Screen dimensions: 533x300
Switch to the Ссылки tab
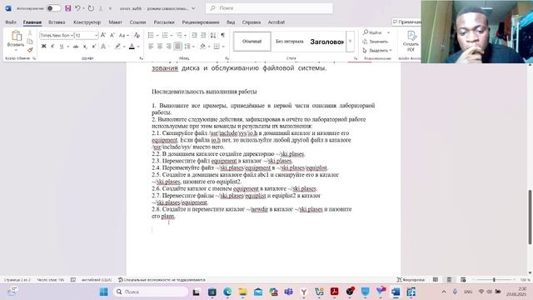137,22
